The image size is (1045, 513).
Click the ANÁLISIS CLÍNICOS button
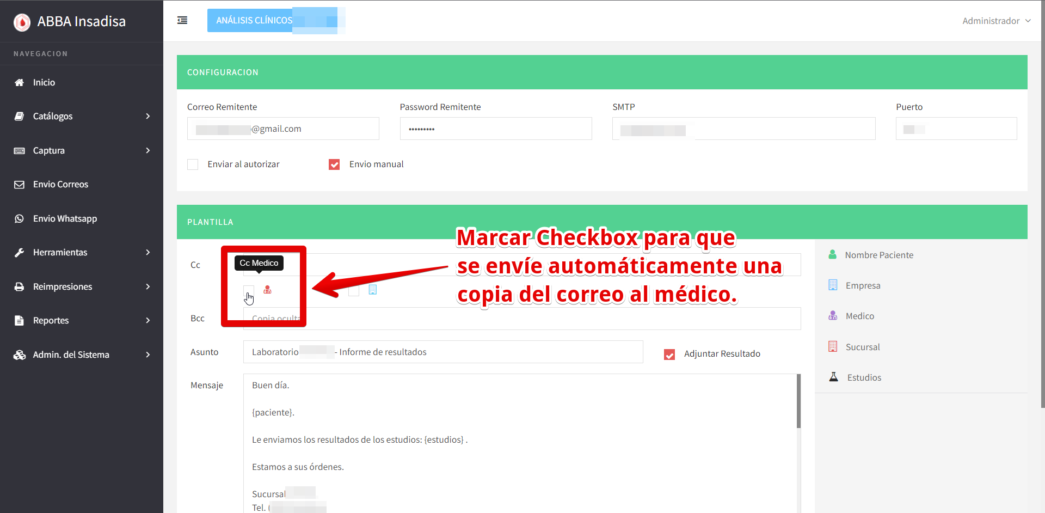tap(272, 20)
